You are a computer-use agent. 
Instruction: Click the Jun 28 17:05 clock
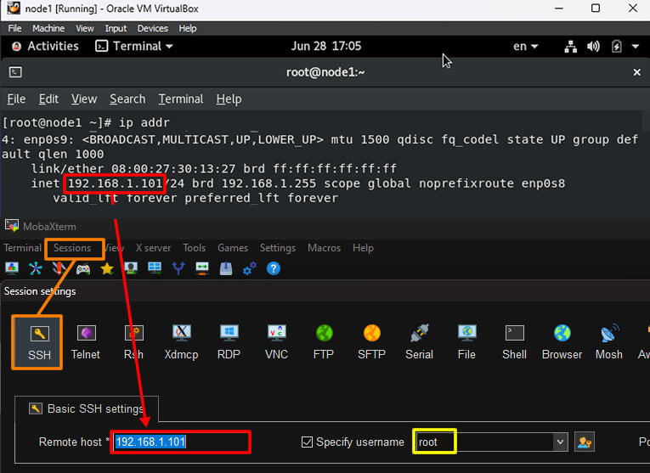pyautogui.click(x=325, y=46)
